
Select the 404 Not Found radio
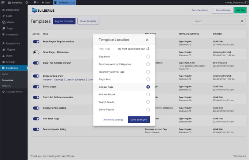click(148, 95)
